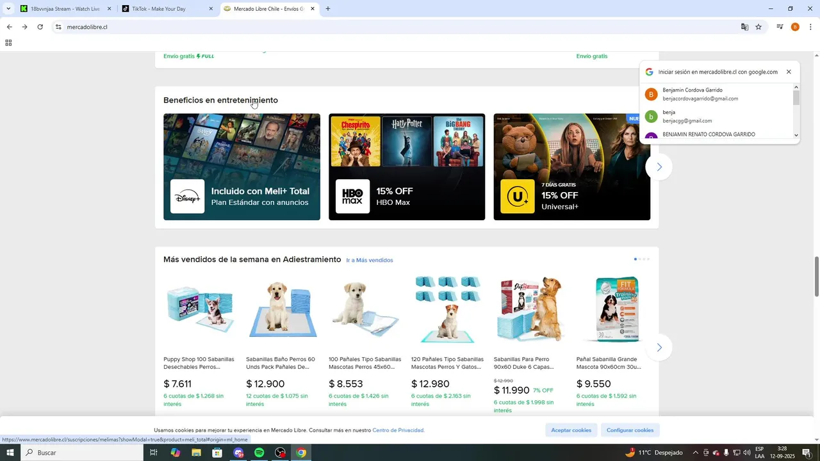Open the apps grid in bookmarks bar
The image size is (820, 461).
point(8,43)
